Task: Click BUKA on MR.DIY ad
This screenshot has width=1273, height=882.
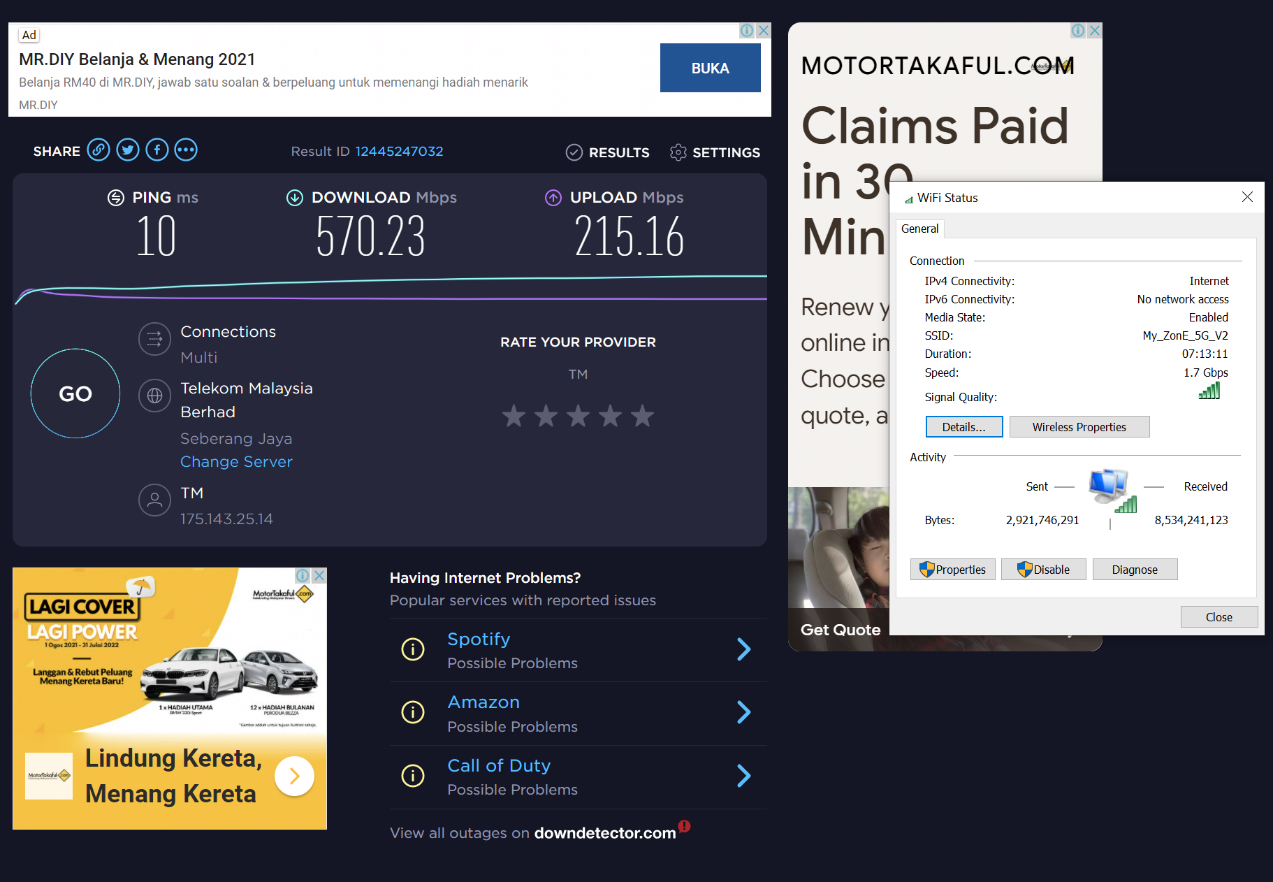Action: (x=711, y=68)
